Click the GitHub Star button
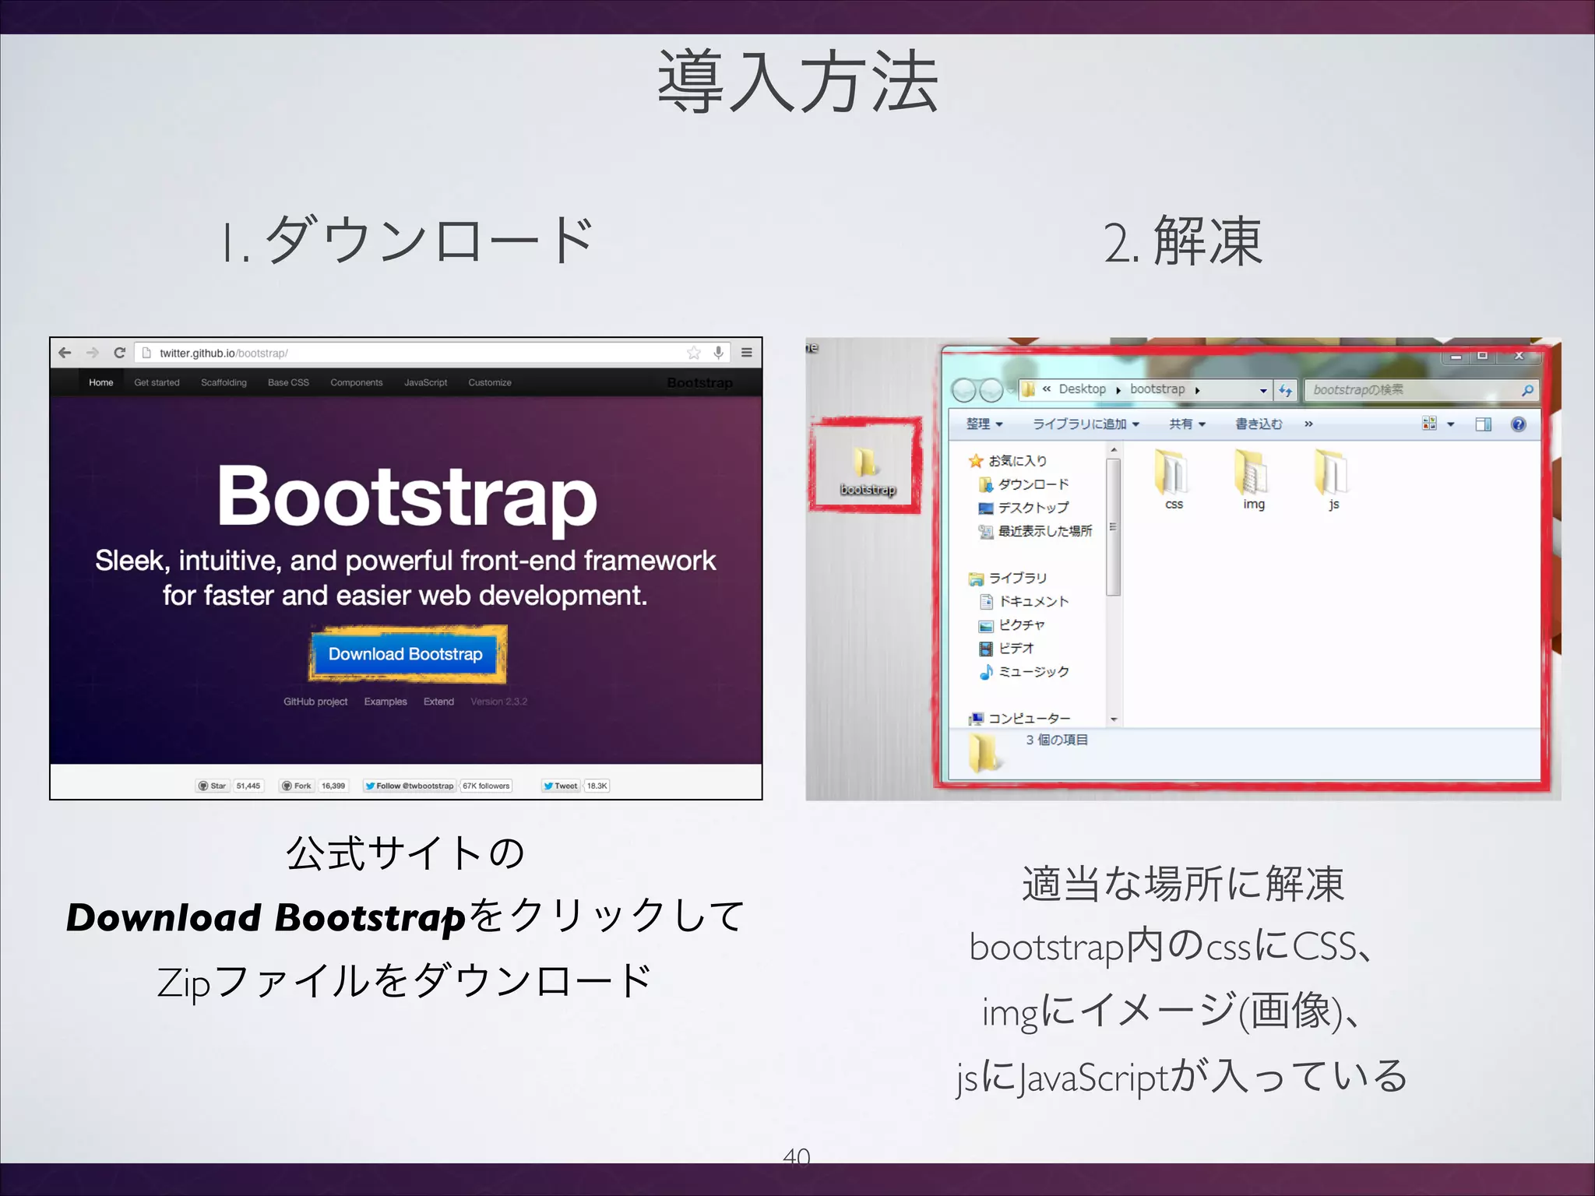This screenshot has height=1196, width=1595. coord(213,786)
